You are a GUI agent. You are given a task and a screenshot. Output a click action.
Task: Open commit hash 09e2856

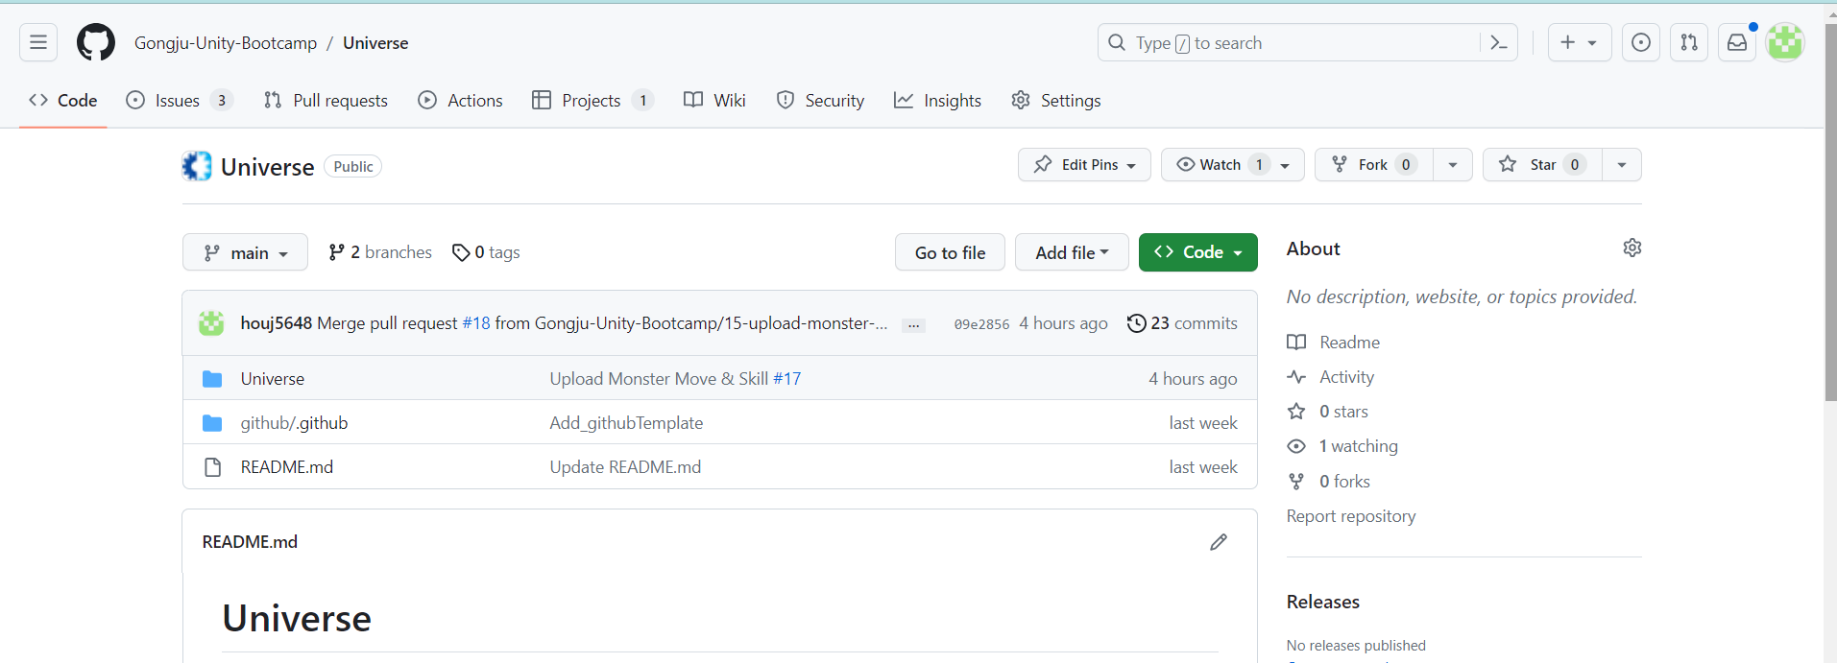[x=981, y=324]
